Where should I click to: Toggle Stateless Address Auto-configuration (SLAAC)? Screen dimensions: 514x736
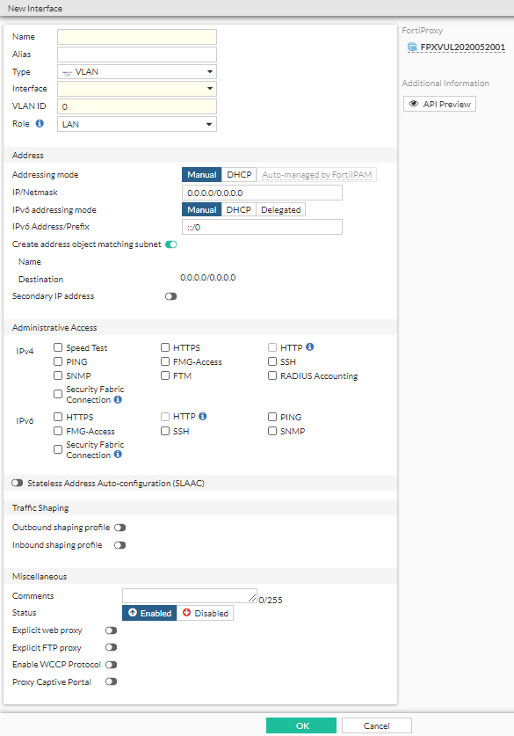point(17,482)
